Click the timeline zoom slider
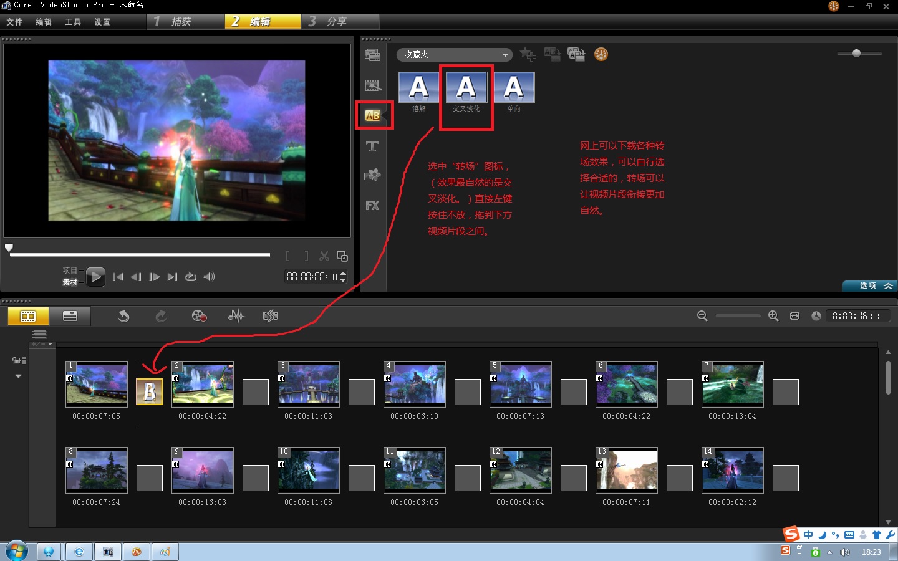 (x=738, y=316)
